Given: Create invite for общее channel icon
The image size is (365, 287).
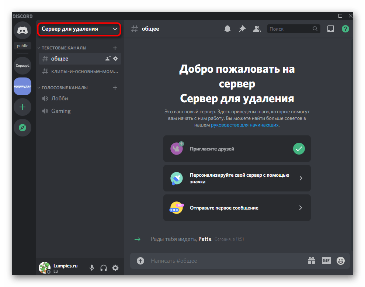Looking at the screenshot, I should tap(108, 59).
